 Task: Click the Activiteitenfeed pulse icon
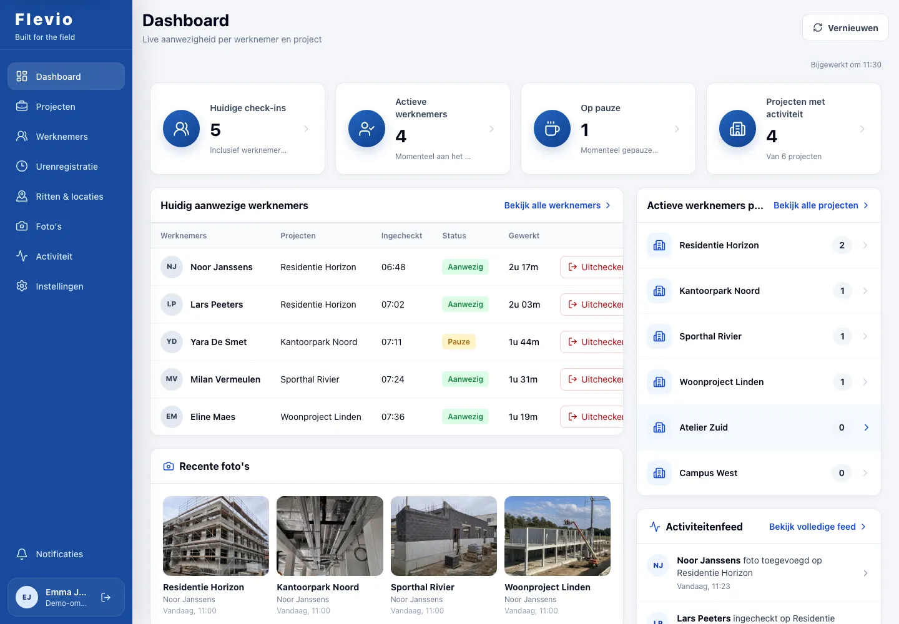click(x=655, y=527)
